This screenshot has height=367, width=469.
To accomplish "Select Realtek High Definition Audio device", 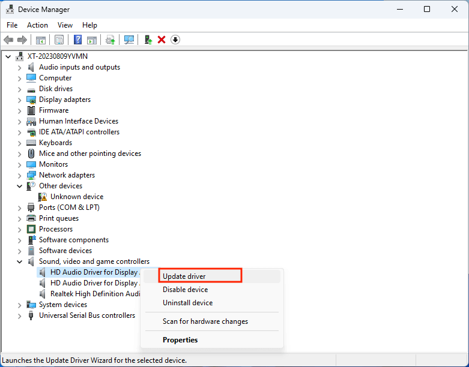I will [x=95, y=294].
